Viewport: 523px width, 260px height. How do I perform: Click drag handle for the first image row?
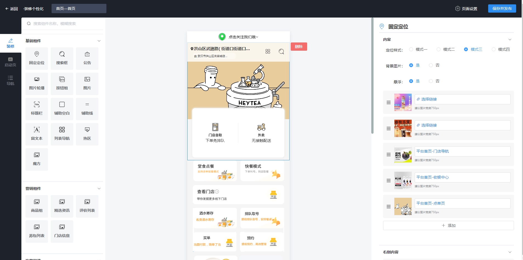(x=389, y=102)
